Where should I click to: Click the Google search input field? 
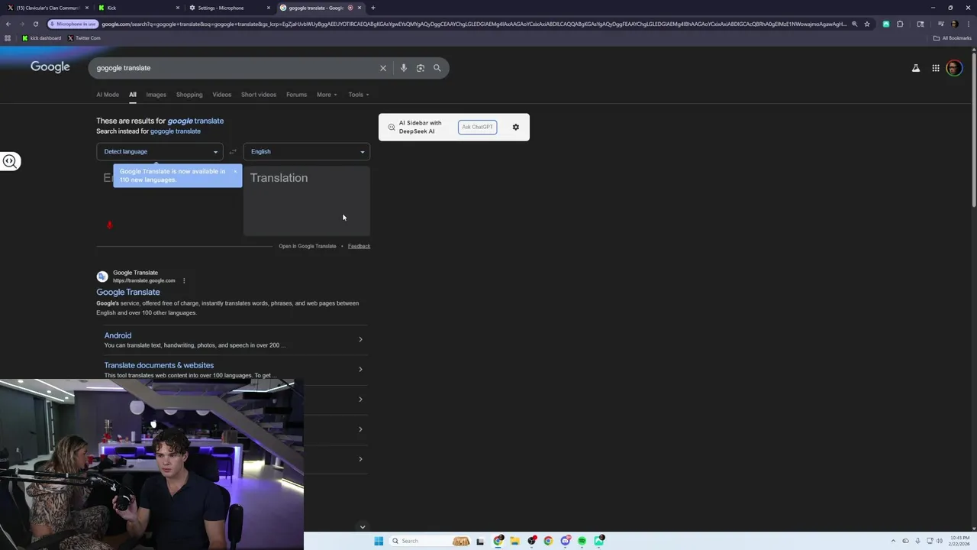pos(237,68)
